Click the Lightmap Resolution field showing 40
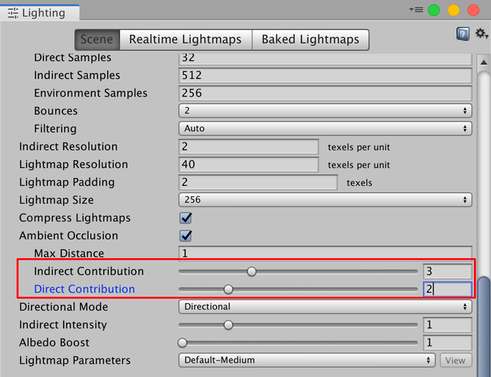This screenshot has height=377, width=491. click(249, 165)
